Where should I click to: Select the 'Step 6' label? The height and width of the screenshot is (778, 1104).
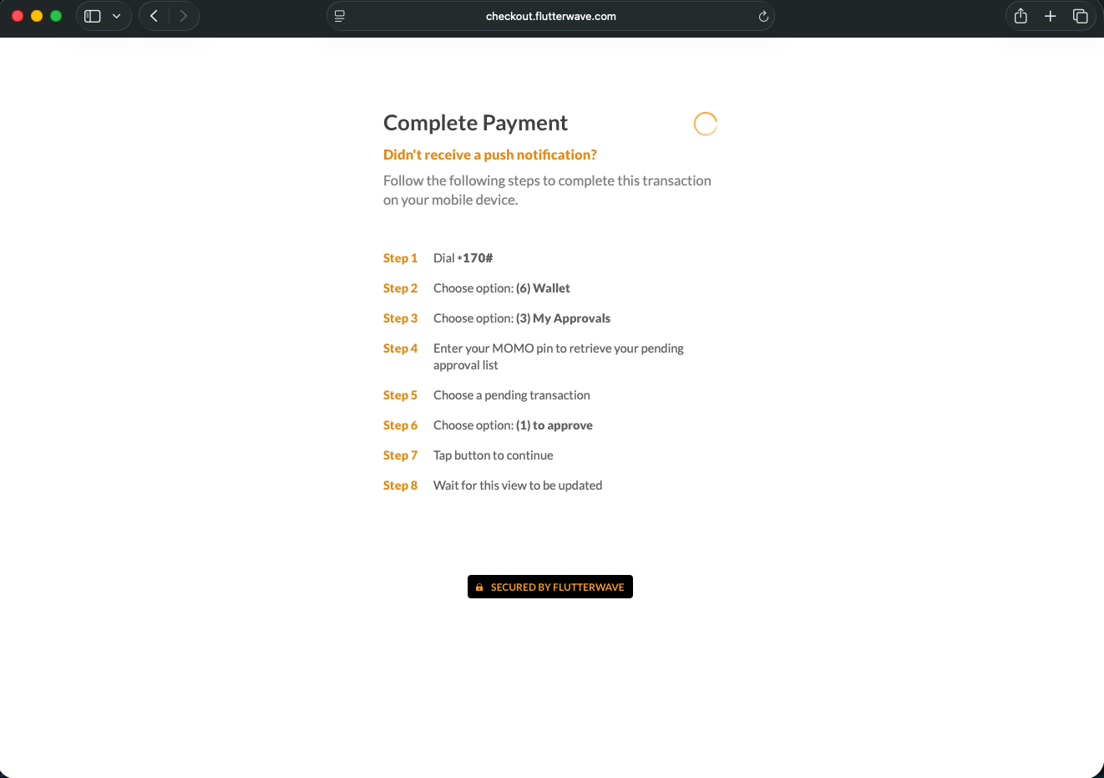tap(400, 425)
